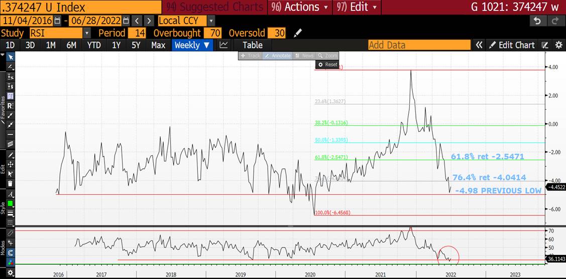Open the green color swatch in Style
The image size is (566, 279).
click(x=11, y=204)
